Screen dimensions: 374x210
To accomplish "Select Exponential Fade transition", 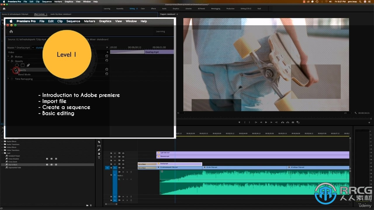I will [x=15, y=168].
